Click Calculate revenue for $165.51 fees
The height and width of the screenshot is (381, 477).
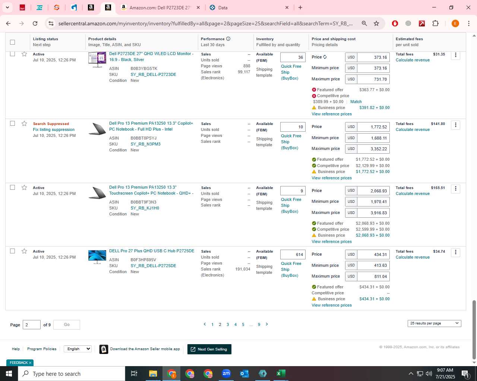point(413,193)
